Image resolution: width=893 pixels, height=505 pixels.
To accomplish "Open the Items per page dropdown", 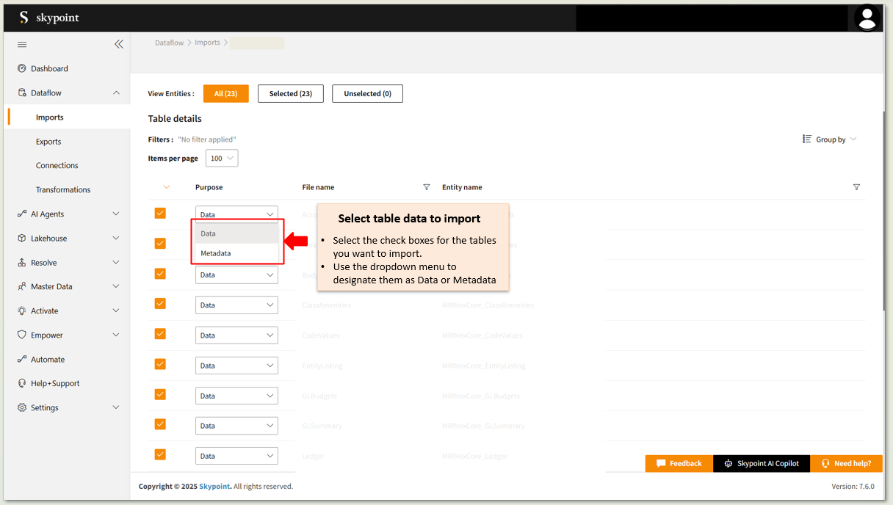I will click(x=222, y=159).
